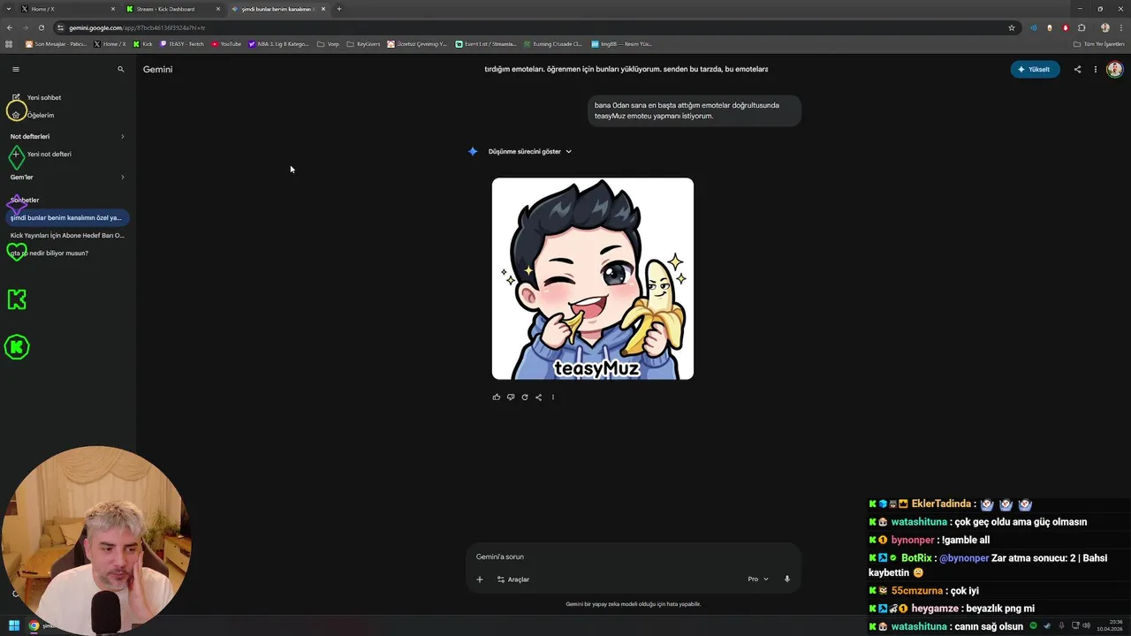Open the Chrome three-dot menu
Image resolution: width=1131 pixels, height=636 pixels.
tap(1121, 27)
